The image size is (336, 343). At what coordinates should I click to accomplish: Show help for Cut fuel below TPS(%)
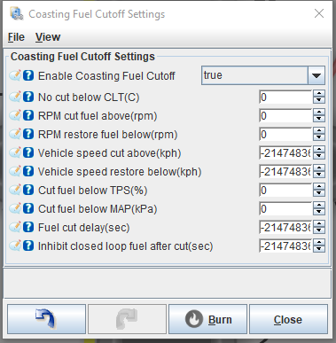[28, 190]
